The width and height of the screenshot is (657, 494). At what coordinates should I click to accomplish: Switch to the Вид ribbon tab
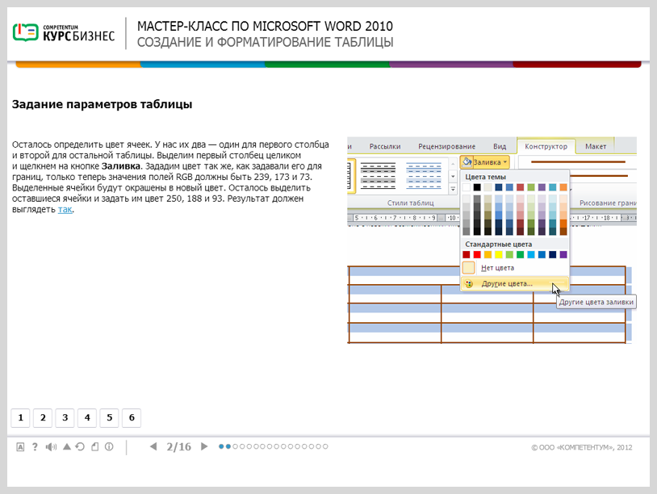coord(500,147)
